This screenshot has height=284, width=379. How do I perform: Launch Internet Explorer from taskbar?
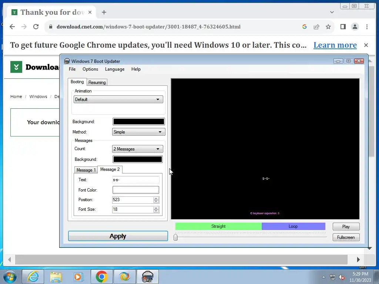tap(33, 277)
